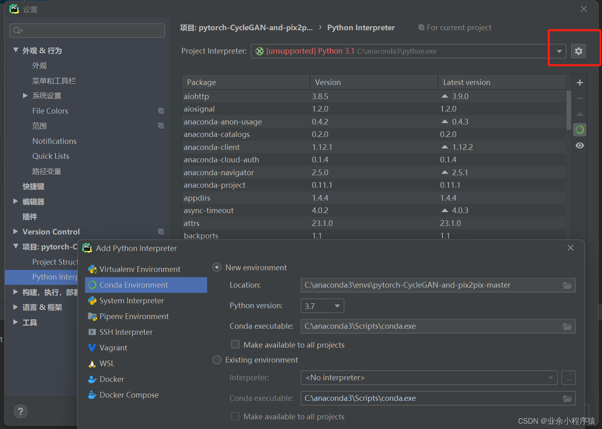Close the Add Python Interpreter dialog
This screenshot has width=602, height=429.
click(570, 248)
